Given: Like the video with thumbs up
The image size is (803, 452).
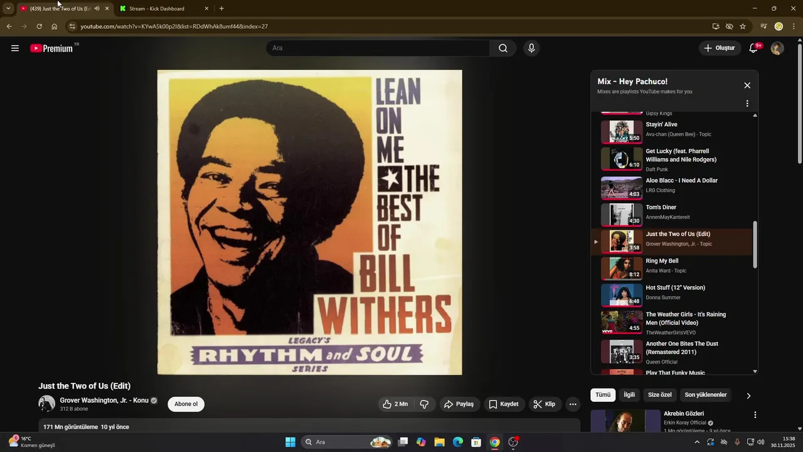Looking at the screenshot, I should 395,404.
